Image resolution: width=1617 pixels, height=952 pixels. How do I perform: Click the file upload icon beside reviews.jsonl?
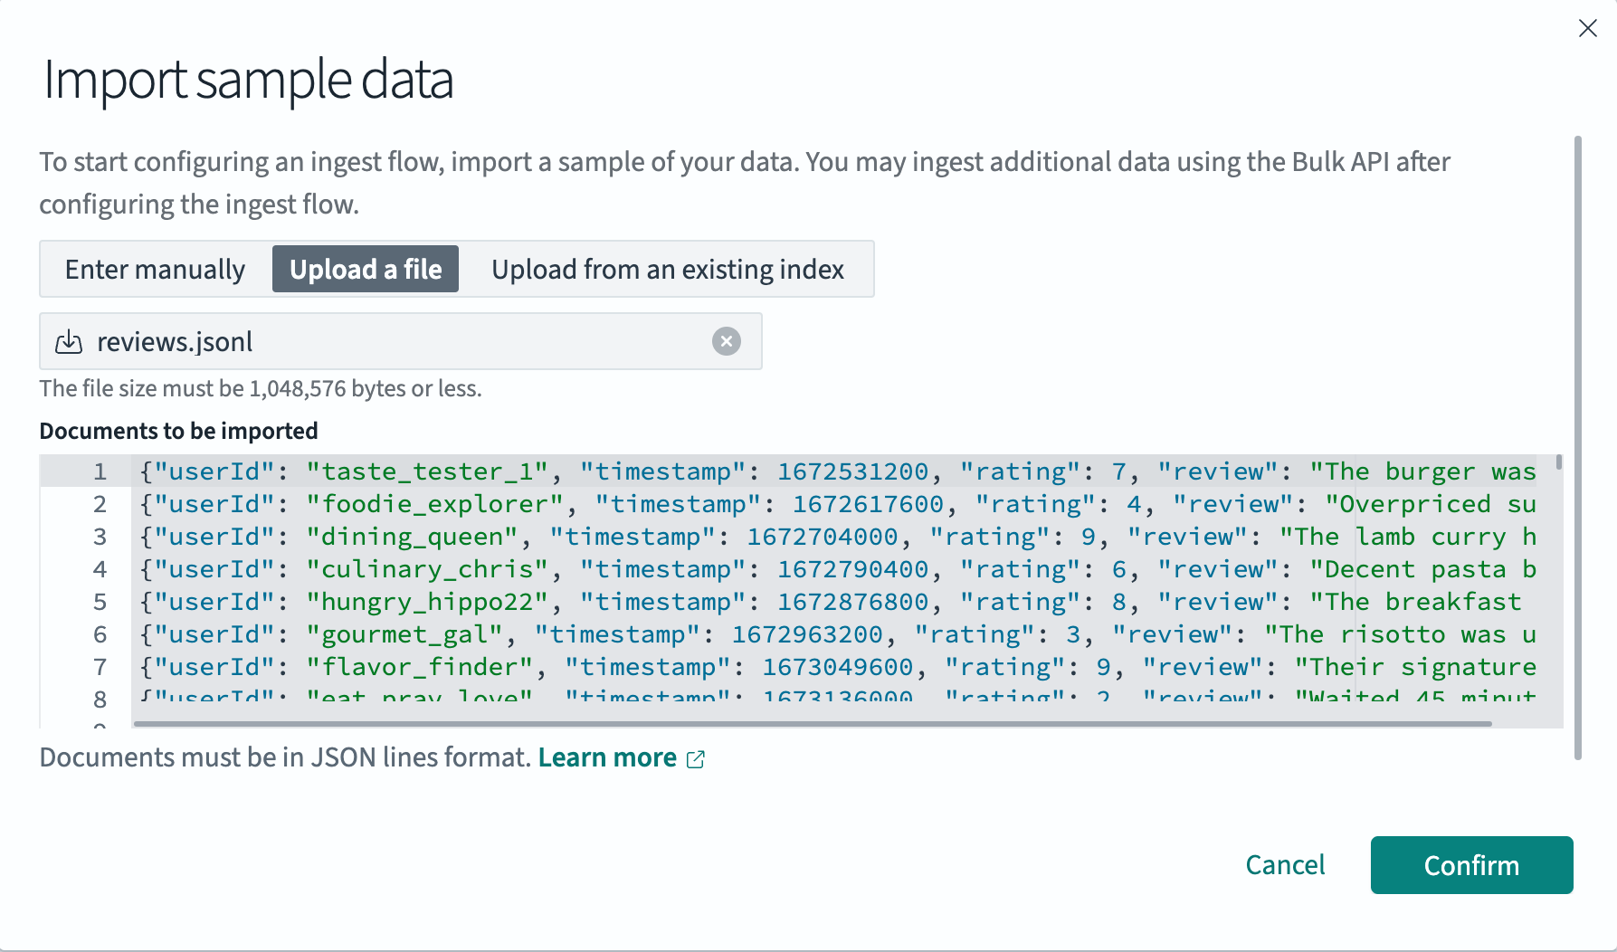(x=70, y=341)
